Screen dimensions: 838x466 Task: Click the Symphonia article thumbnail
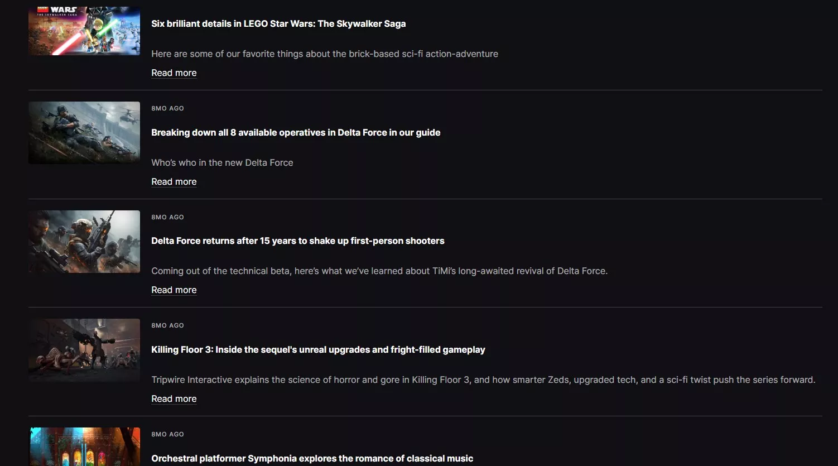point(84,446)
